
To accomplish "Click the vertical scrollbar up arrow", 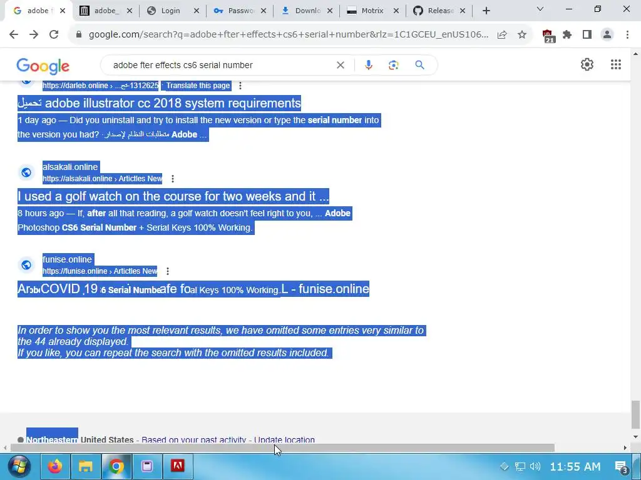I will [635, 54].
